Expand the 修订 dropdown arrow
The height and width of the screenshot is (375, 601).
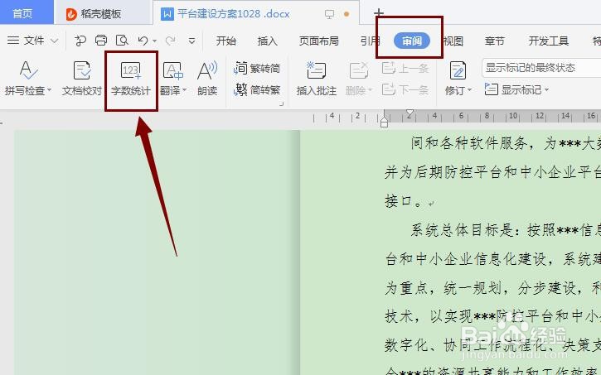(x=470, y=90)
